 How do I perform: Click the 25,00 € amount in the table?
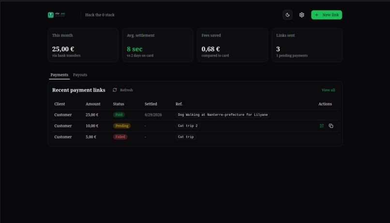92,115
